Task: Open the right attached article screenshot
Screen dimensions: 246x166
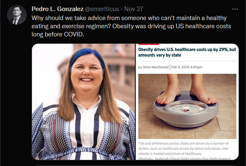Action: coord(187,102)
